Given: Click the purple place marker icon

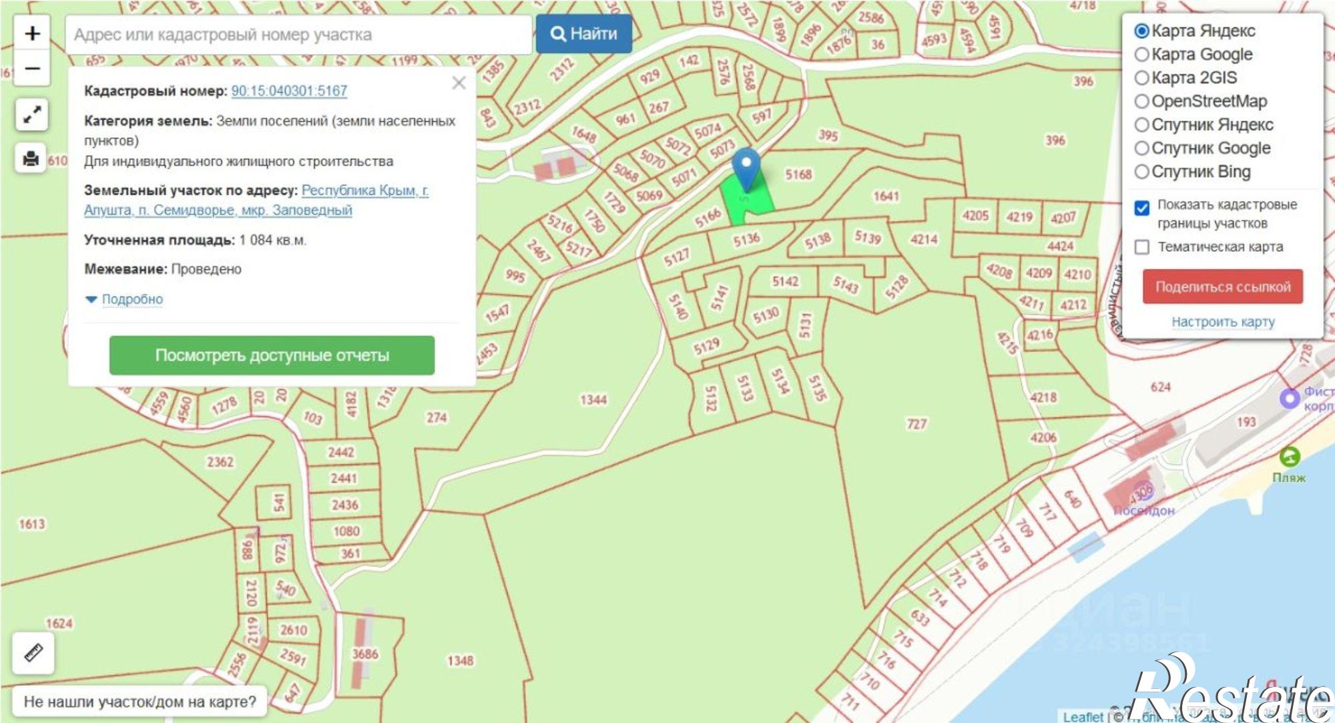Looking at the screenshot, I should (x=1290, y=399).
